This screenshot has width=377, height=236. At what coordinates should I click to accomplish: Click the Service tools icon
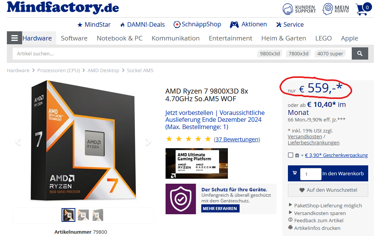click(x=279, y=24)
